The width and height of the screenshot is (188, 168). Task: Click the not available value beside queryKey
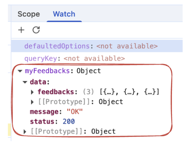pos(94,58)
